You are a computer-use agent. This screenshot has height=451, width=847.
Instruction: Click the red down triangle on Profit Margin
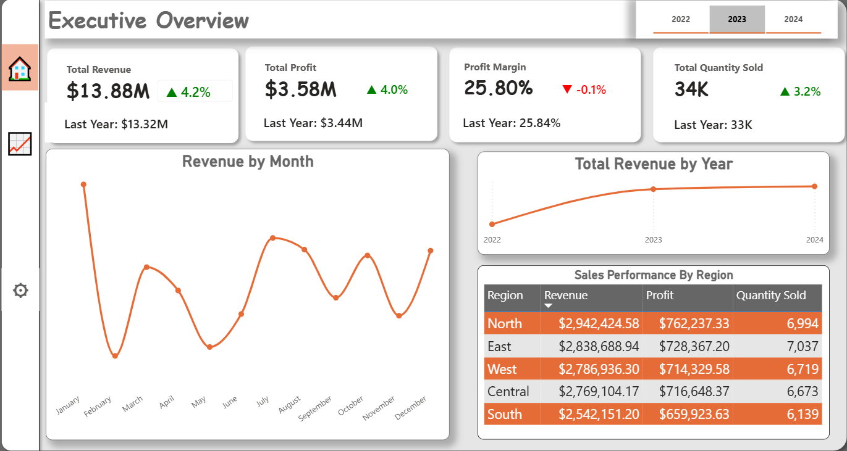pyautogui.click(x=567, y=89)
